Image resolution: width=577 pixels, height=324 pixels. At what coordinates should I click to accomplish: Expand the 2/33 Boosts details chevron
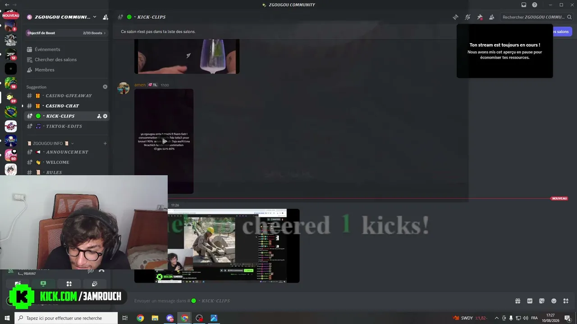[105, 33]
